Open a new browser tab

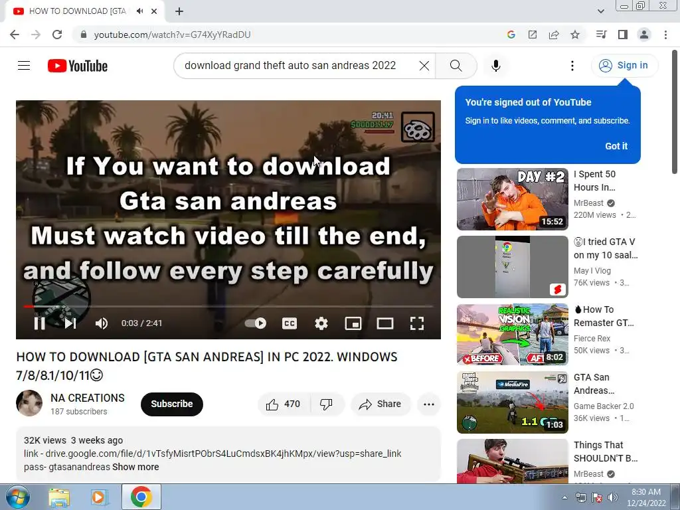pyautogui.click(x=179, y=11)
